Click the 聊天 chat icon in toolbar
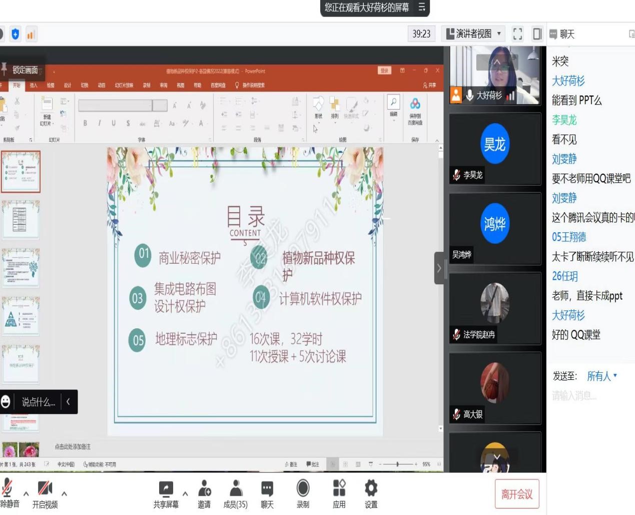635x515 pixels. pyautogui.click(x=267, y=489)
